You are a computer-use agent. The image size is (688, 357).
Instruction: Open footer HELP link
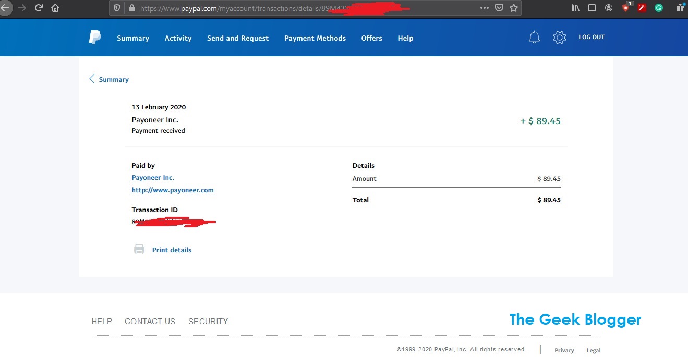point(102,321)
